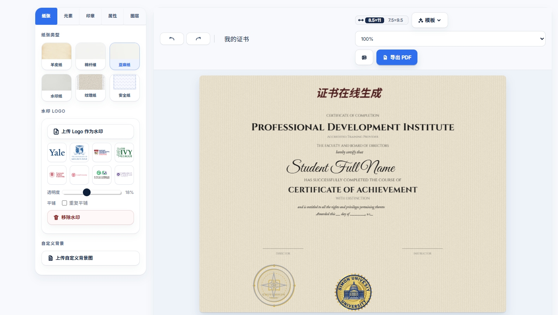558x315 pixels.
Task: Select 亚麻纸 paper type
Action: point(125,56)
